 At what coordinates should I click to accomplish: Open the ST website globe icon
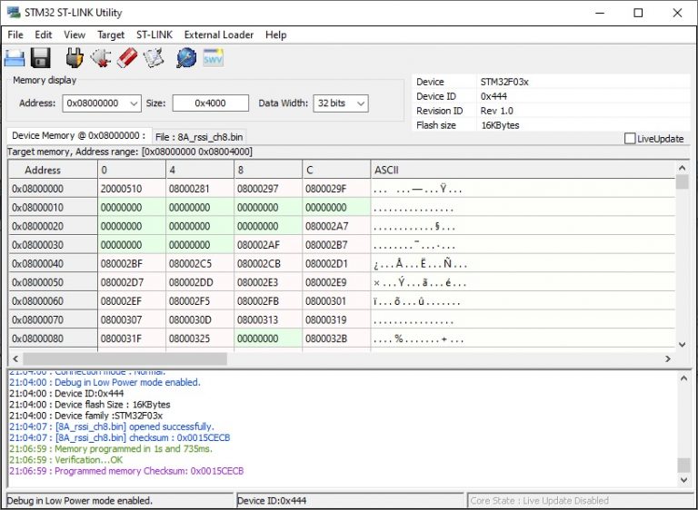coord(186,58)
